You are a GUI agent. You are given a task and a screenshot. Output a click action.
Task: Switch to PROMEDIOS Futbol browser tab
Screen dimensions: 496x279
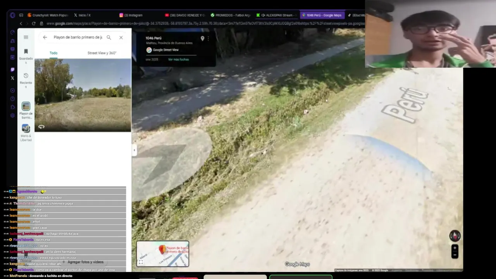(x=231, y=15)
